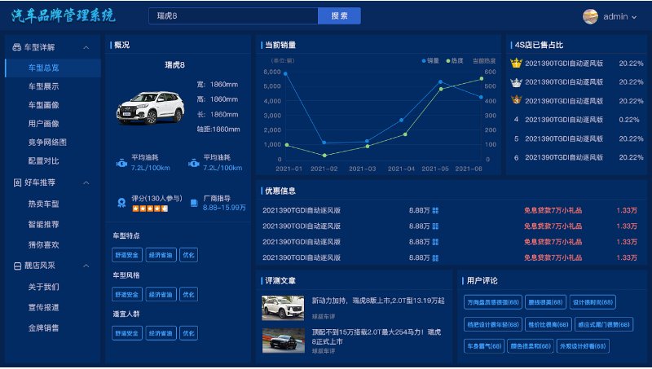Screen dimensions: 652x369
Task: Click the 靓店风采 store icon
Action: point(17,266)
